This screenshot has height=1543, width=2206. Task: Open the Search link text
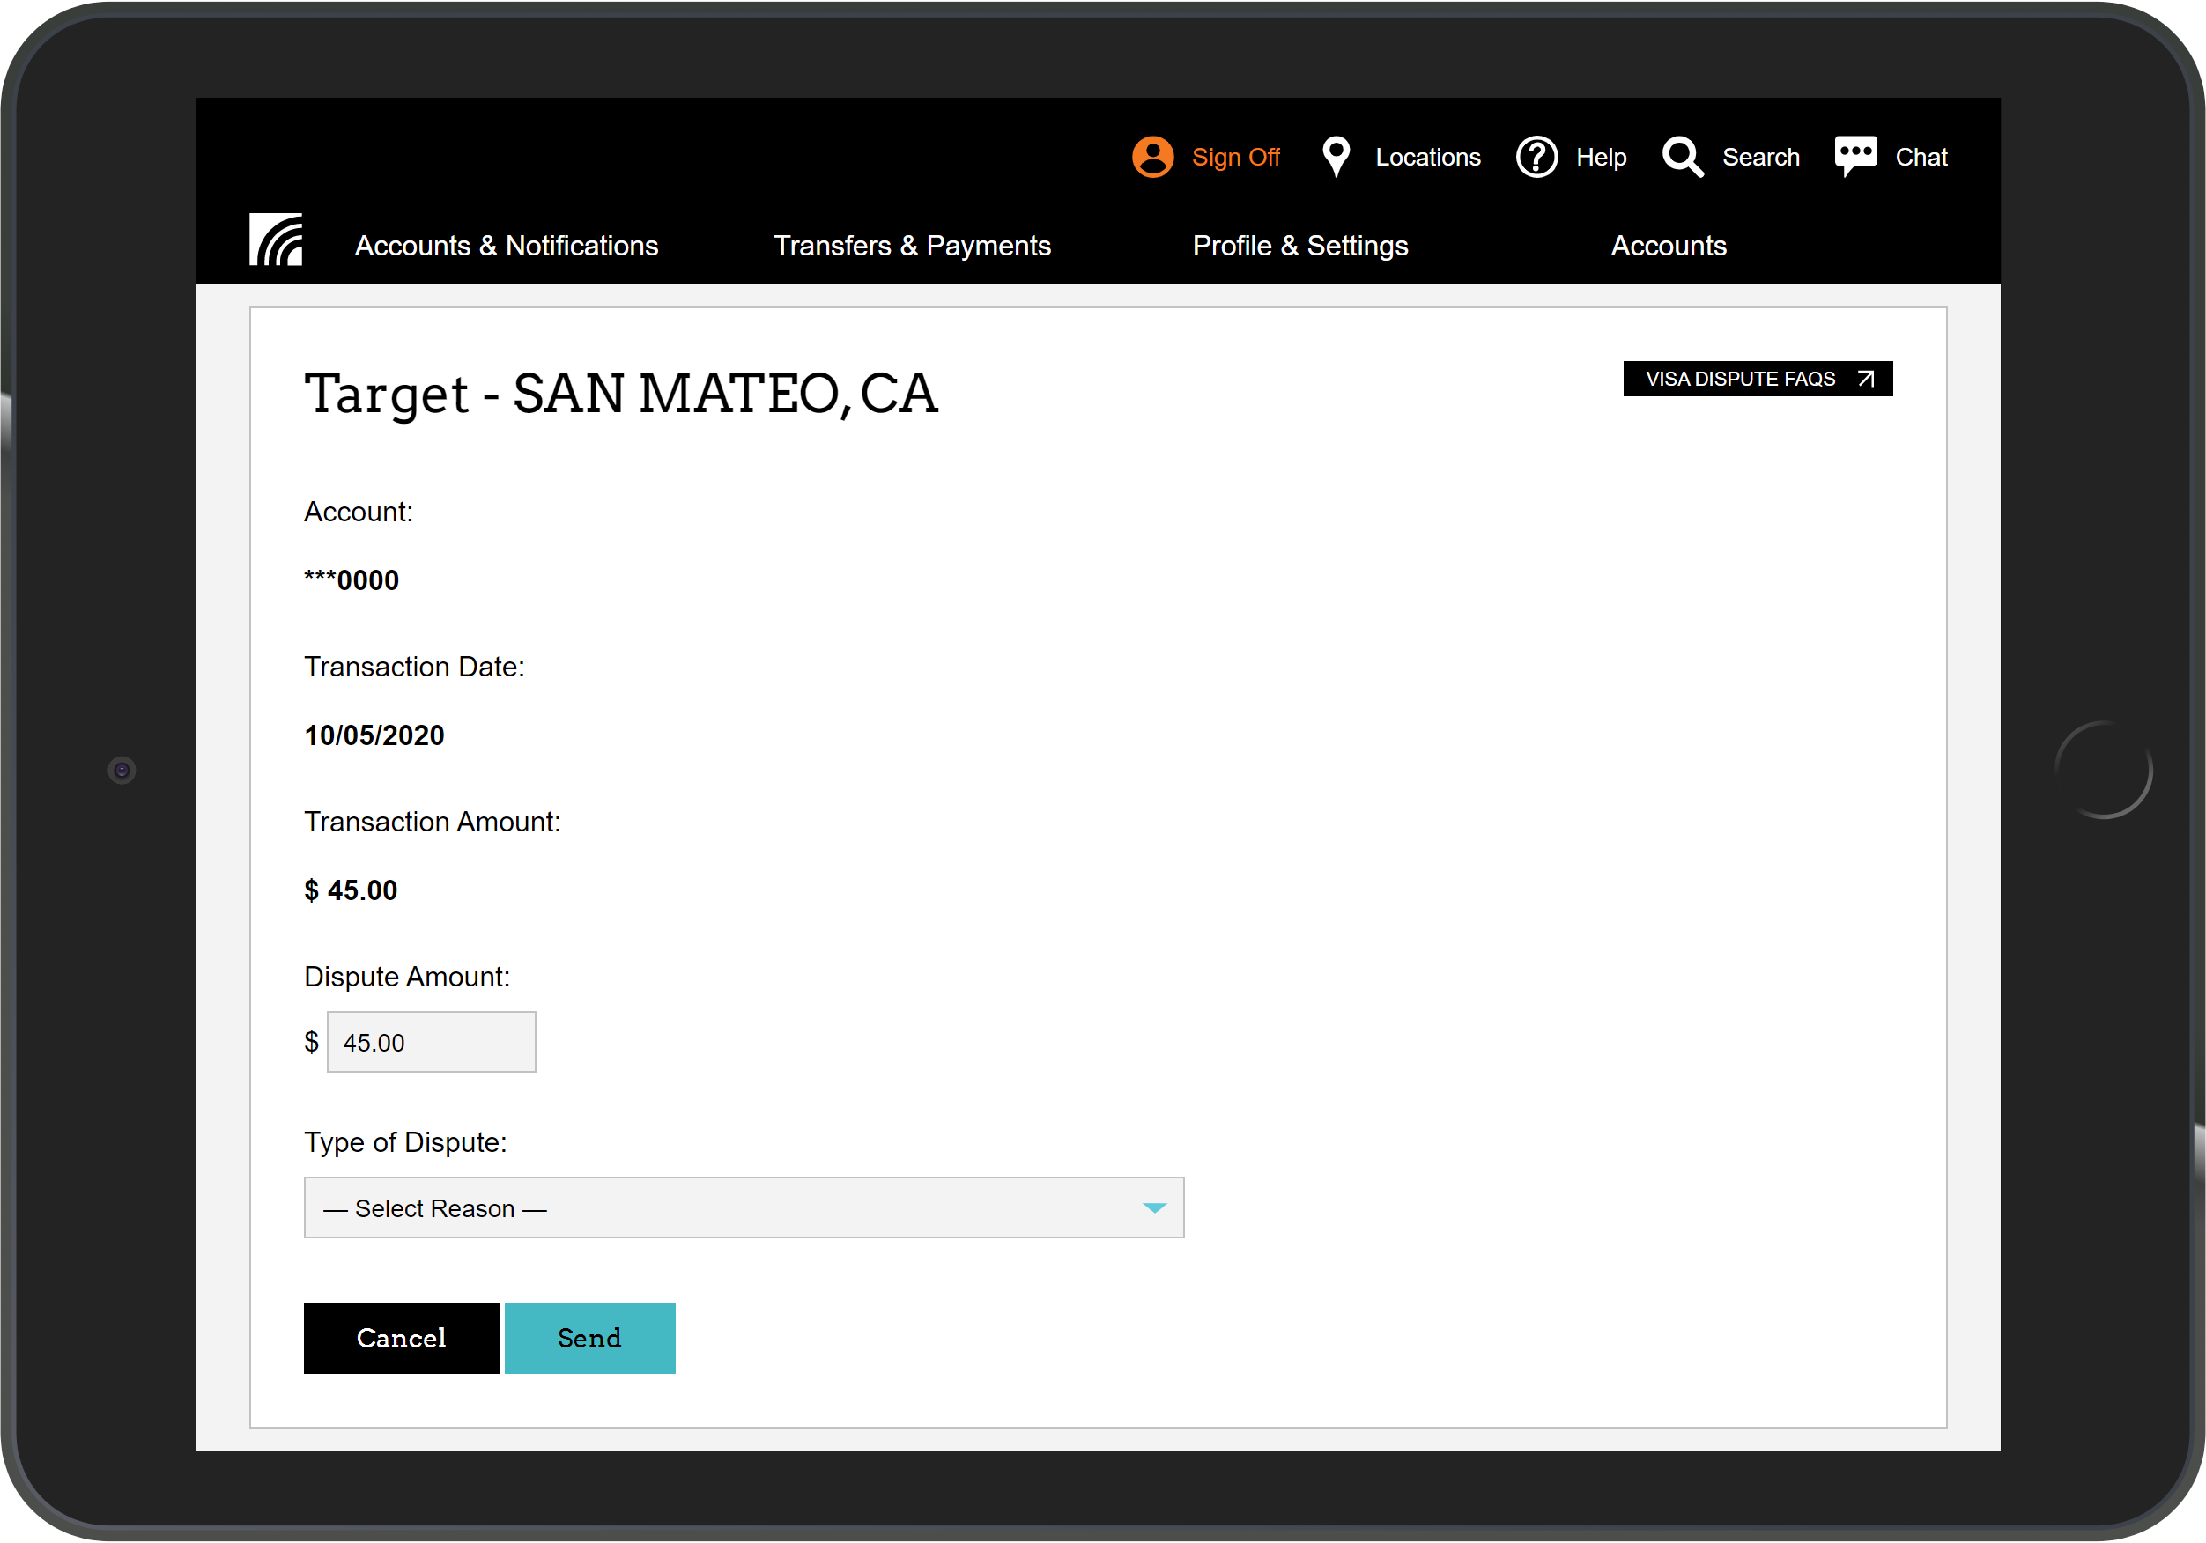tap(1760, 157)
